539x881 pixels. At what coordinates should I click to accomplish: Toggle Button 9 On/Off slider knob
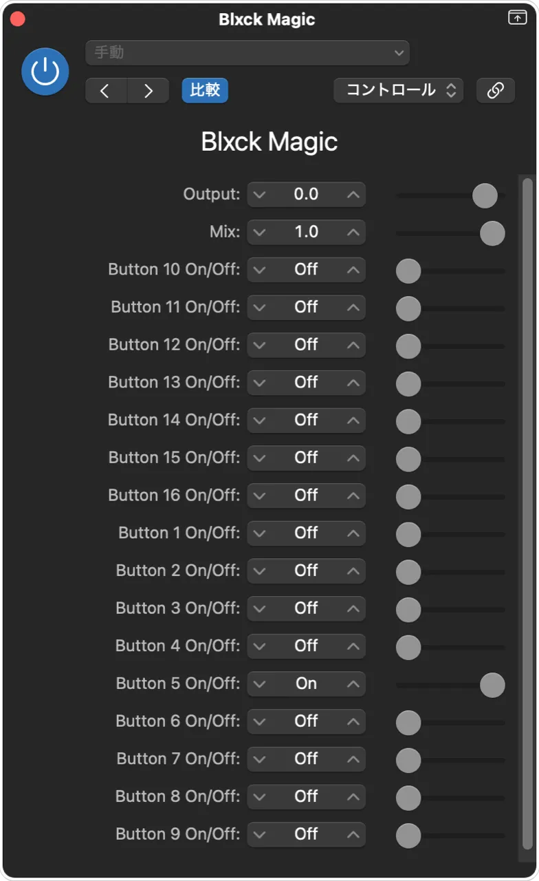(x=408, y=835)
